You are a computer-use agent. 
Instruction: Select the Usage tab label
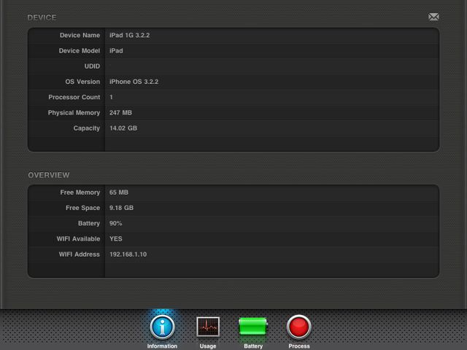pyautogui.click(x=208, y=346)
